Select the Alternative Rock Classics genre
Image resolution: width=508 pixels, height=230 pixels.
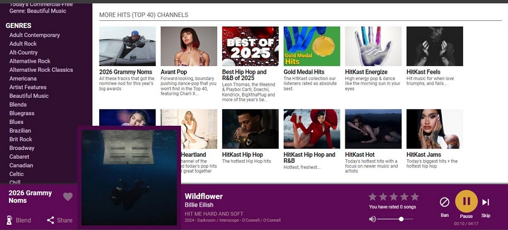pyautogui.click(x=41, y=70)
